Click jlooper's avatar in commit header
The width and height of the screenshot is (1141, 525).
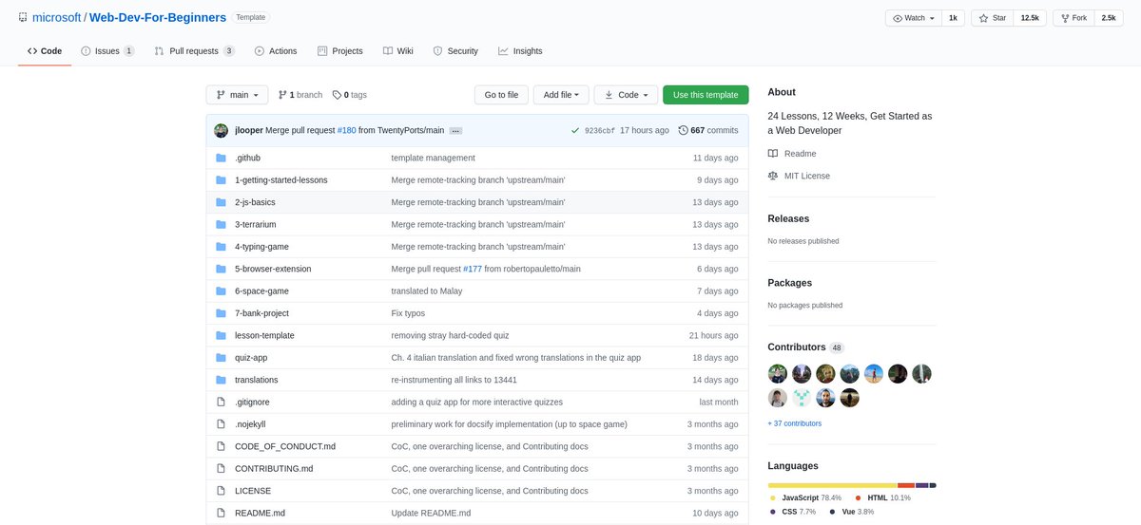pyautogui.click(x=221, y=130)
